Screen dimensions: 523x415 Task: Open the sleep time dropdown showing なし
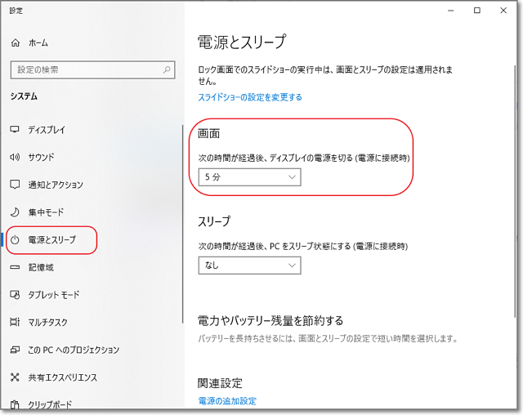(249, 266)
